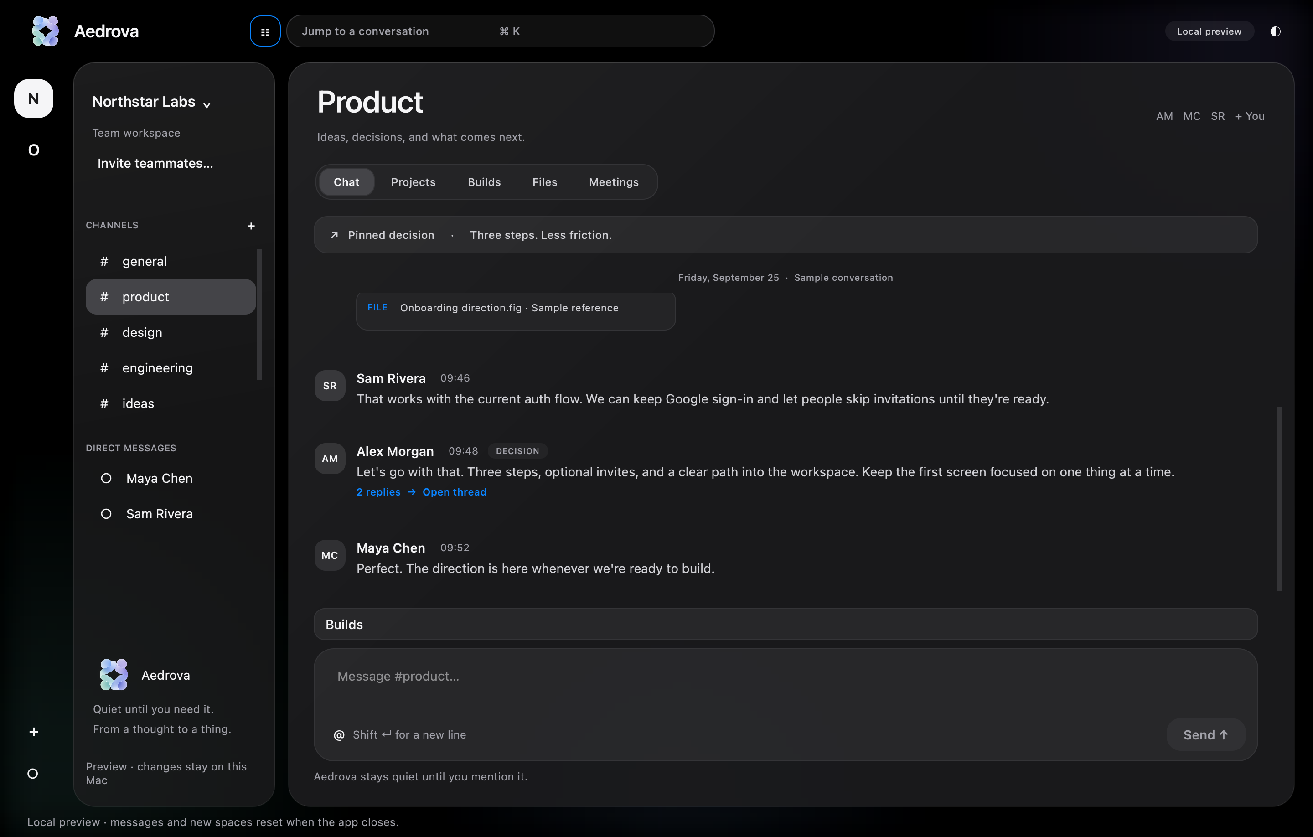This screenshot has height=837, width=1313.
Task: Toggle the sidebar list button beside the search bar
Action: 265,31
